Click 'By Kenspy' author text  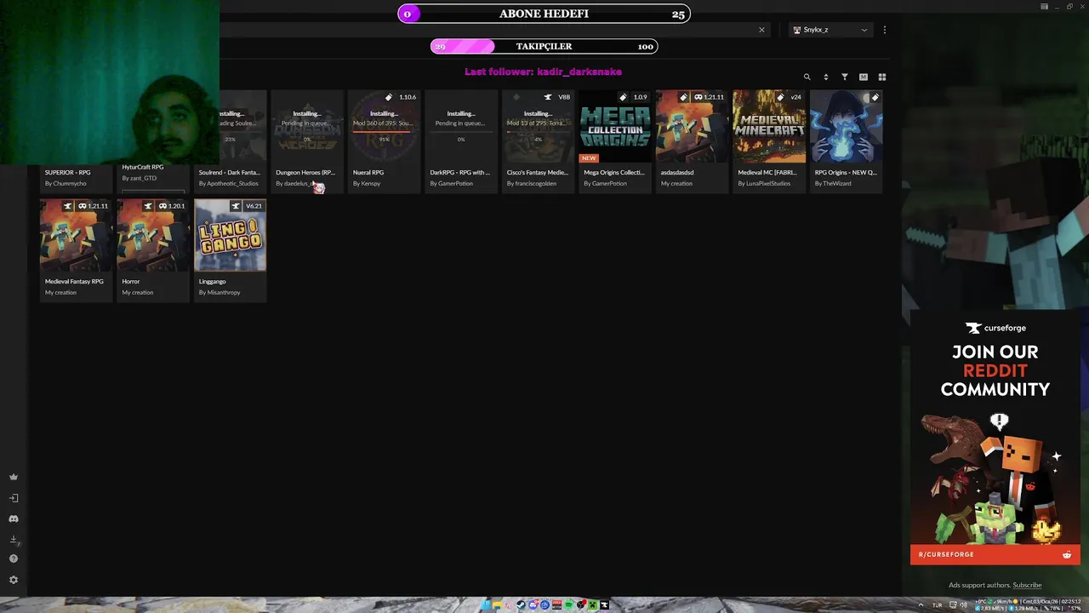pyautogui.click(x=367, y=184)
